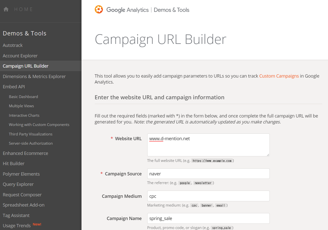The width and height of the screenshot is (328, 230).
Task: Open Interactive Charts sub-item
Action: point(24,115)
